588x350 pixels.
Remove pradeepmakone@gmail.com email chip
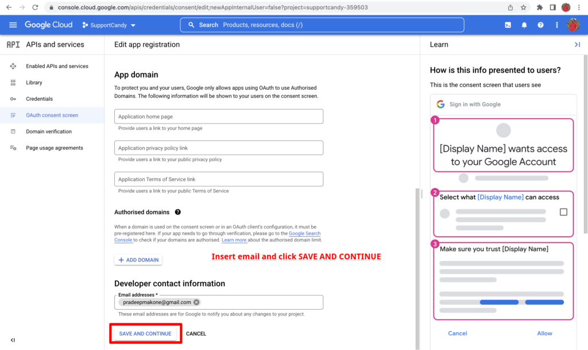pos(196,302)
